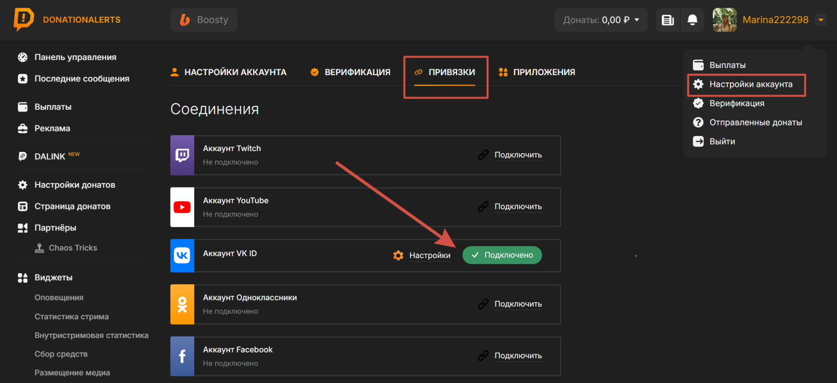Click the green Подключено VK status button
Screen dimensions: 837x383
[x=502, y=255]
